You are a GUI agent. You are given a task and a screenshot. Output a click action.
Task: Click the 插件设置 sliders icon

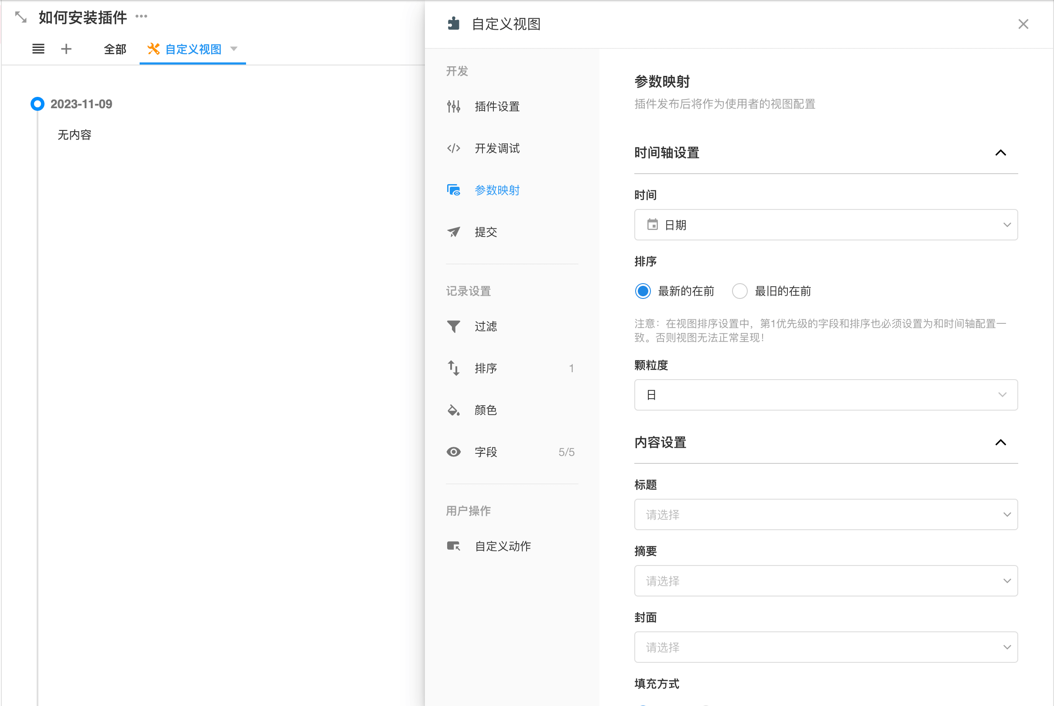pyautogui.click(x=453, y=106)
